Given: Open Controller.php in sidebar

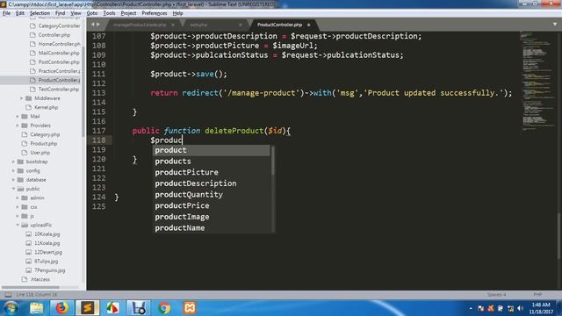Looking at the screenshot, I should click(54, 35).
